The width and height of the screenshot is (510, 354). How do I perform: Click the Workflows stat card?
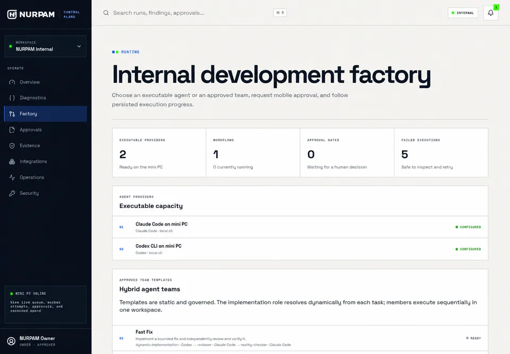tap(253, 153)
